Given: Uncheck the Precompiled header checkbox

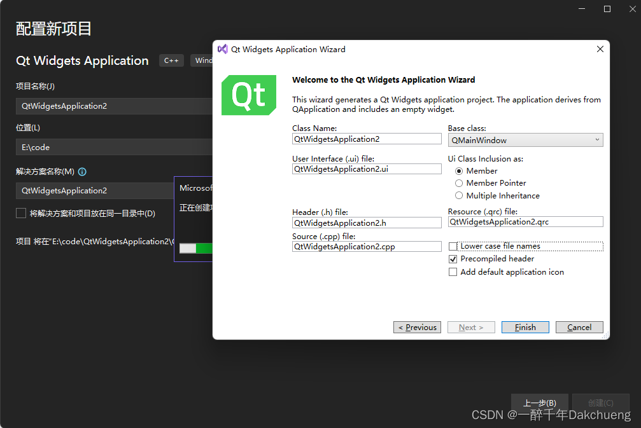Looking at the screenshot, I should tap(453, 259).
